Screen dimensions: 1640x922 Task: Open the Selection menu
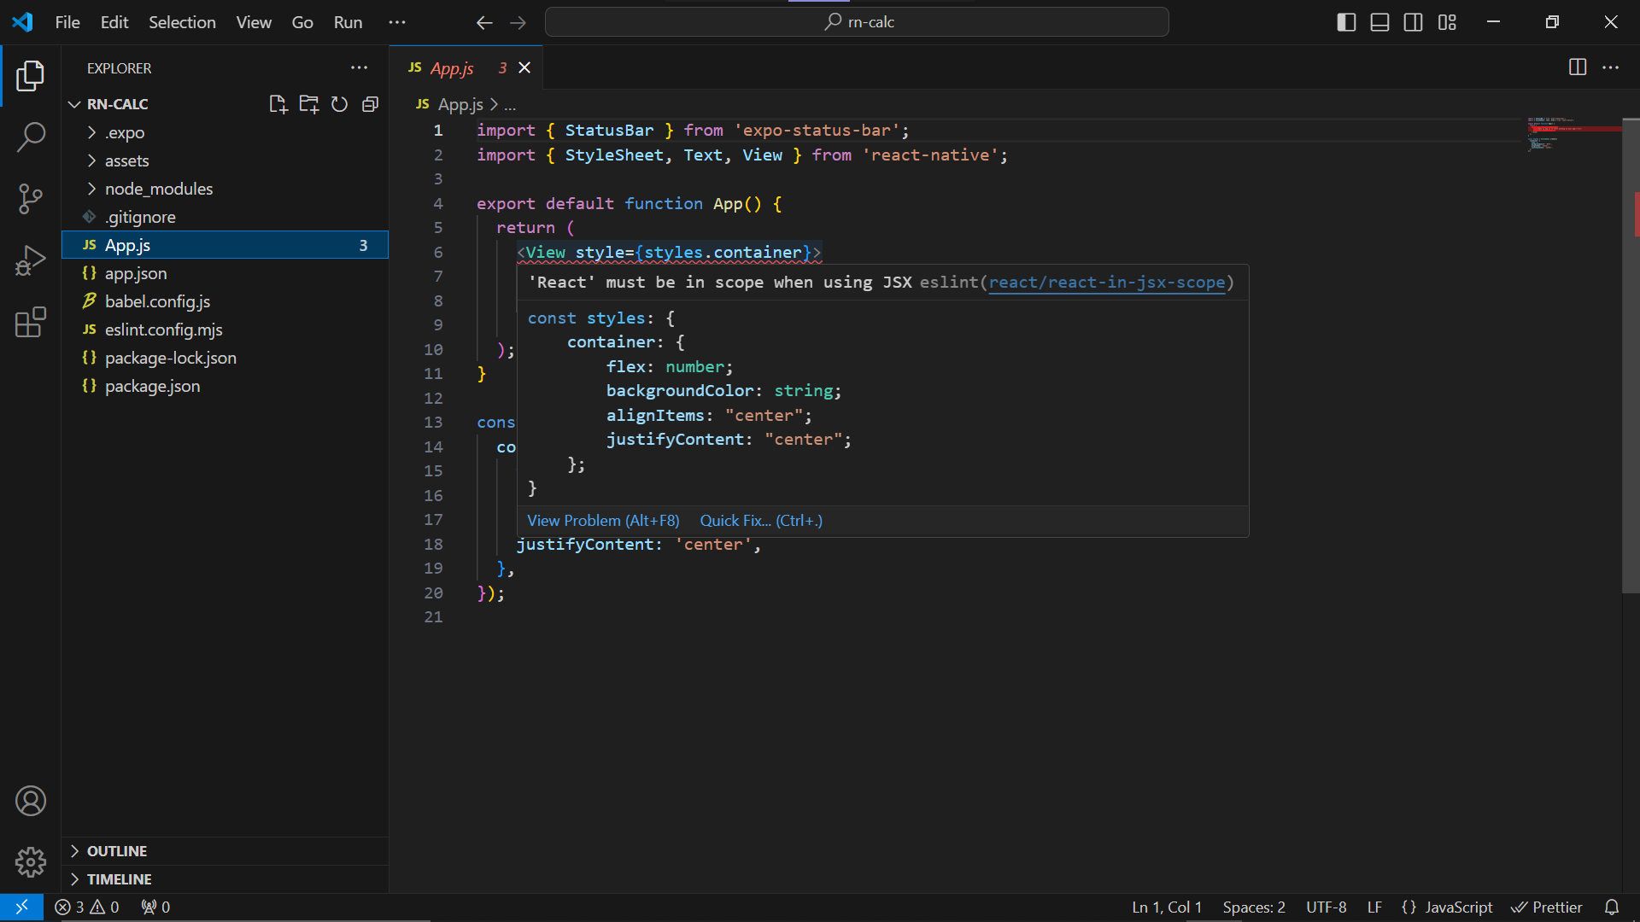point(182,22)
